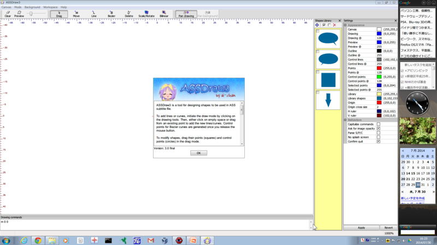Click the Clear canvas tool
The height and width of the screenshot is (245, 437).
(x=8, y=14)
